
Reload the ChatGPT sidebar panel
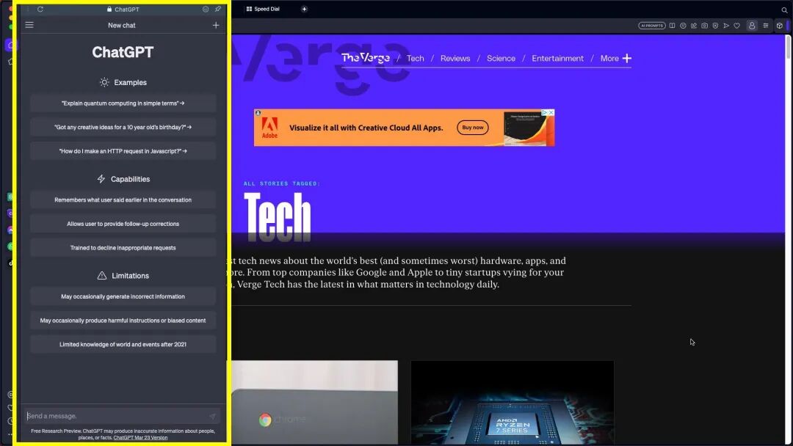pos(40,9)
